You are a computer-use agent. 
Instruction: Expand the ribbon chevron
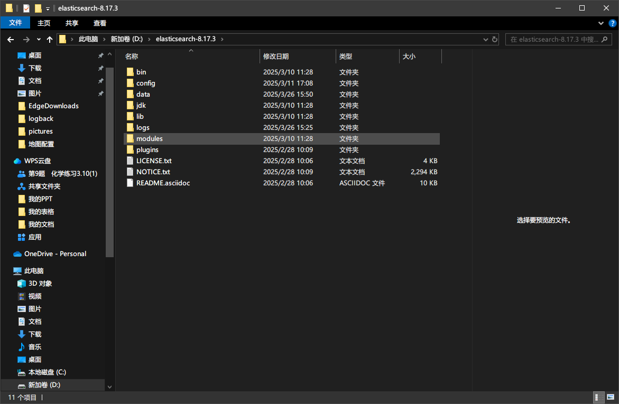[601, 23]
